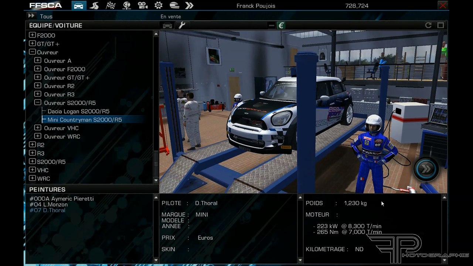The image size is (473, 266).
Task: Choose paint #000A Aymeric Pieretti
Action: click(x=62, y=199)
